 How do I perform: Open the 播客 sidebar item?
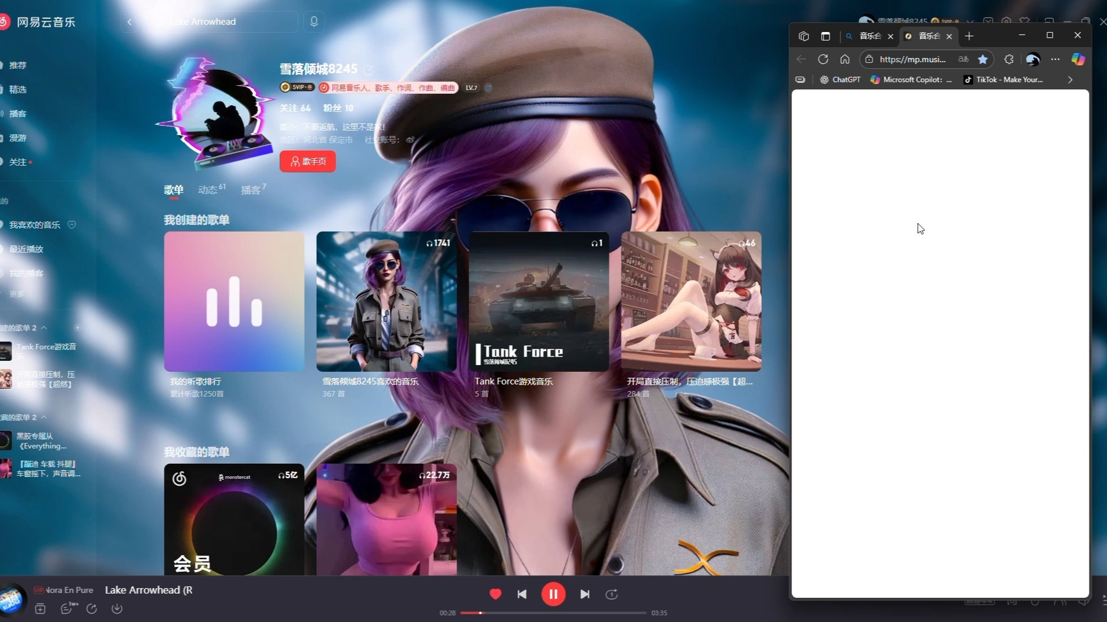18,114
